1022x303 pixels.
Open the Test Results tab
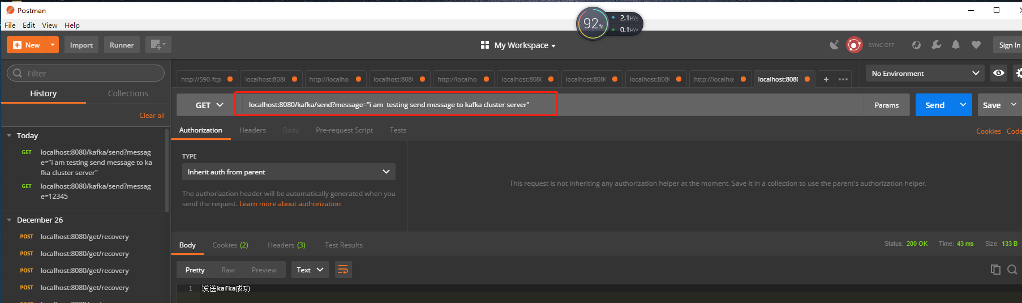tap(343, 245)
